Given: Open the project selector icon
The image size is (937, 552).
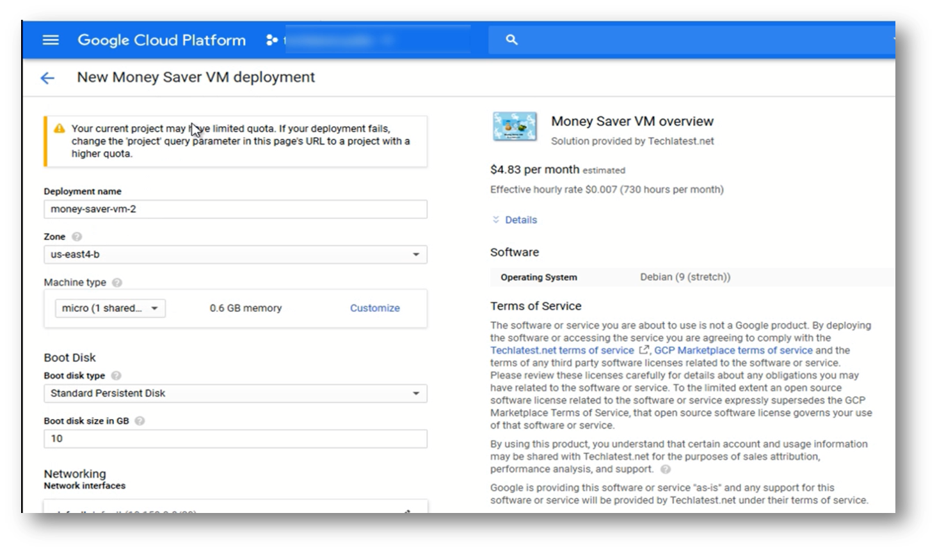Looking at the screenshot, I should [272, 40].
